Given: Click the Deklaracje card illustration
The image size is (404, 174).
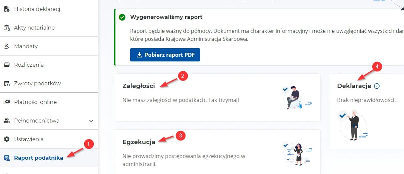Looking at the screenshot, I should click(x=353, y=125).
